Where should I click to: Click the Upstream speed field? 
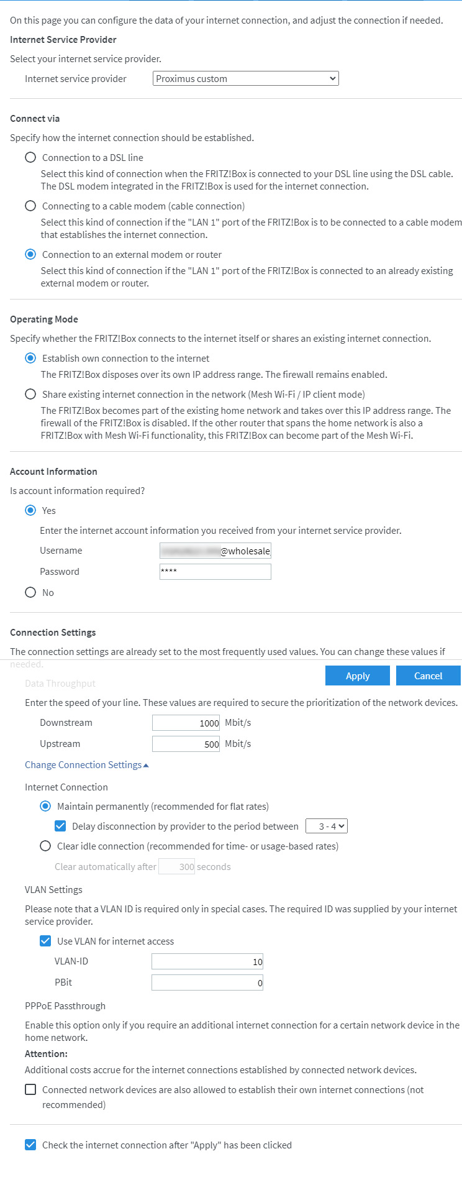[186, 744]
